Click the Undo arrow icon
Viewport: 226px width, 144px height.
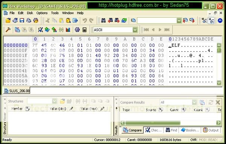(x=85, y=21)
